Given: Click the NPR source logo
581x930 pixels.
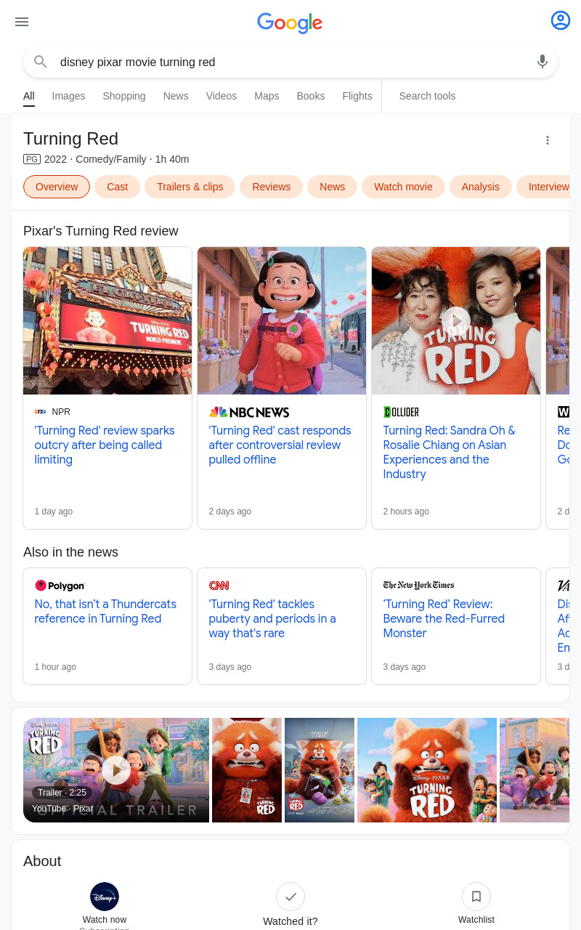Looking at the screenshot, I should [x=40, y=412].
